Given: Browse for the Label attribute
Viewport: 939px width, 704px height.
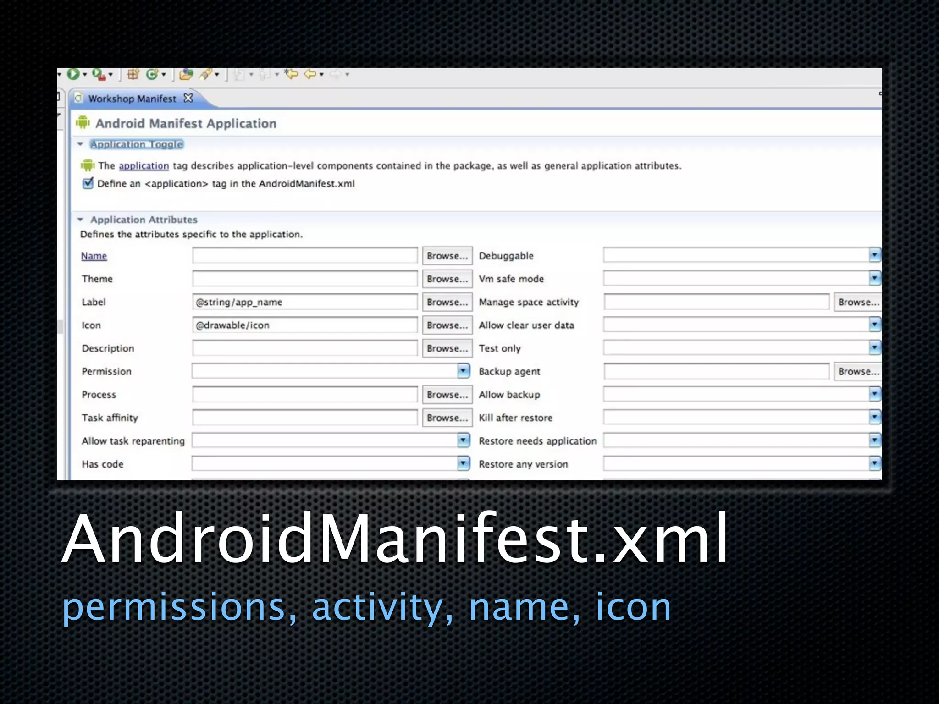Looking at the screenshot, I should click(447, 302).
